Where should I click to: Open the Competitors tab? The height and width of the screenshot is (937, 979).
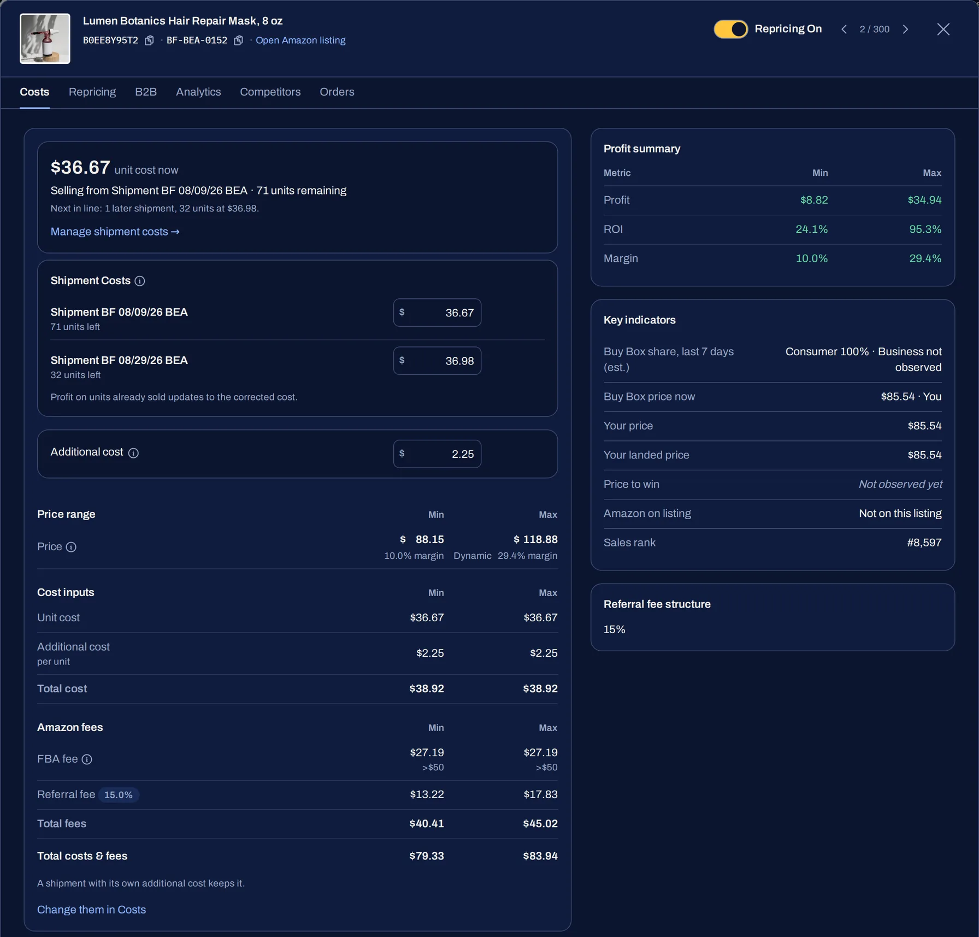tap(270, 92)
